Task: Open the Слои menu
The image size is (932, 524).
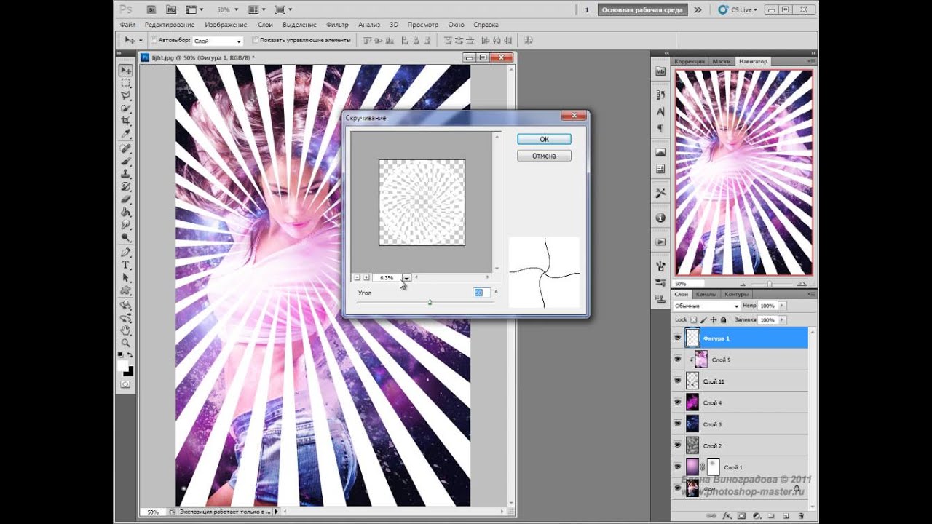Action: pos(265,25)
